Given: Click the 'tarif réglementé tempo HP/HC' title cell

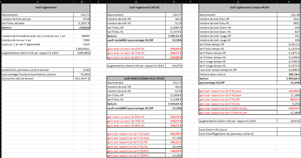Looking at the screenshot, I should click(250, 8).
